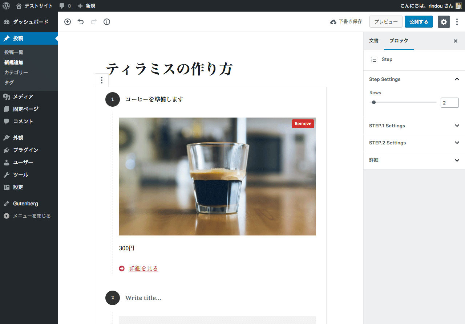Collapse menu via メニューを閉じる

29,216
